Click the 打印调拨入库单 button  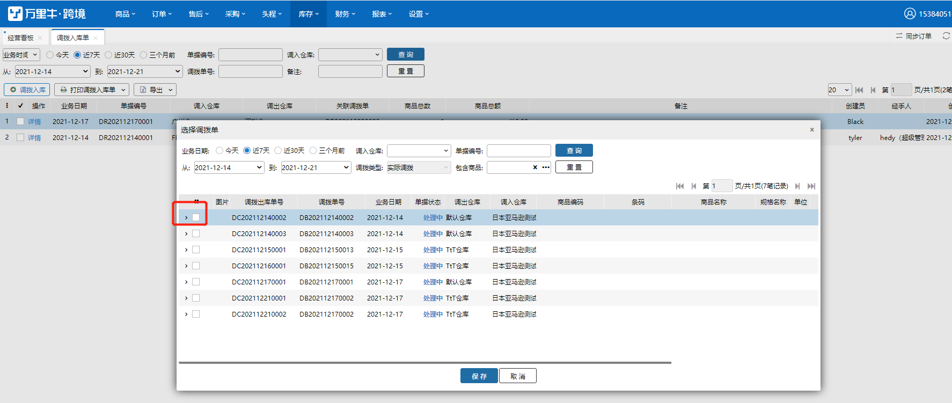92,90
